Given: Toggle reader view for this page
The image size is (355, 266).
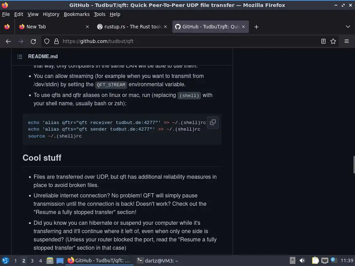Looking at the screenshot, I should click(x=323, y=41).
